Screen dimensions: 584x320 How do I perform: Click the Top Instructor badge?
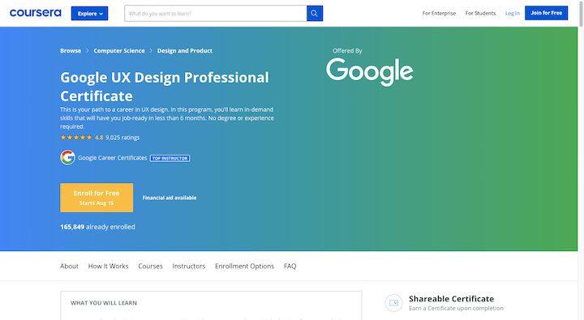pos(170,158)
